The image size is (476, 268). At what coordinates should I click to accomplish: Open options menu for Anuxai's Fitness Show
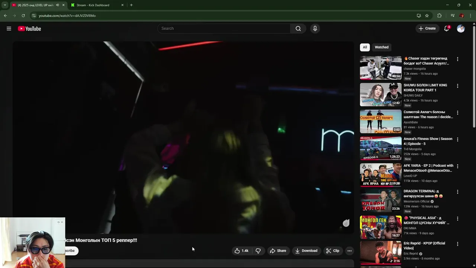[457, 140]
